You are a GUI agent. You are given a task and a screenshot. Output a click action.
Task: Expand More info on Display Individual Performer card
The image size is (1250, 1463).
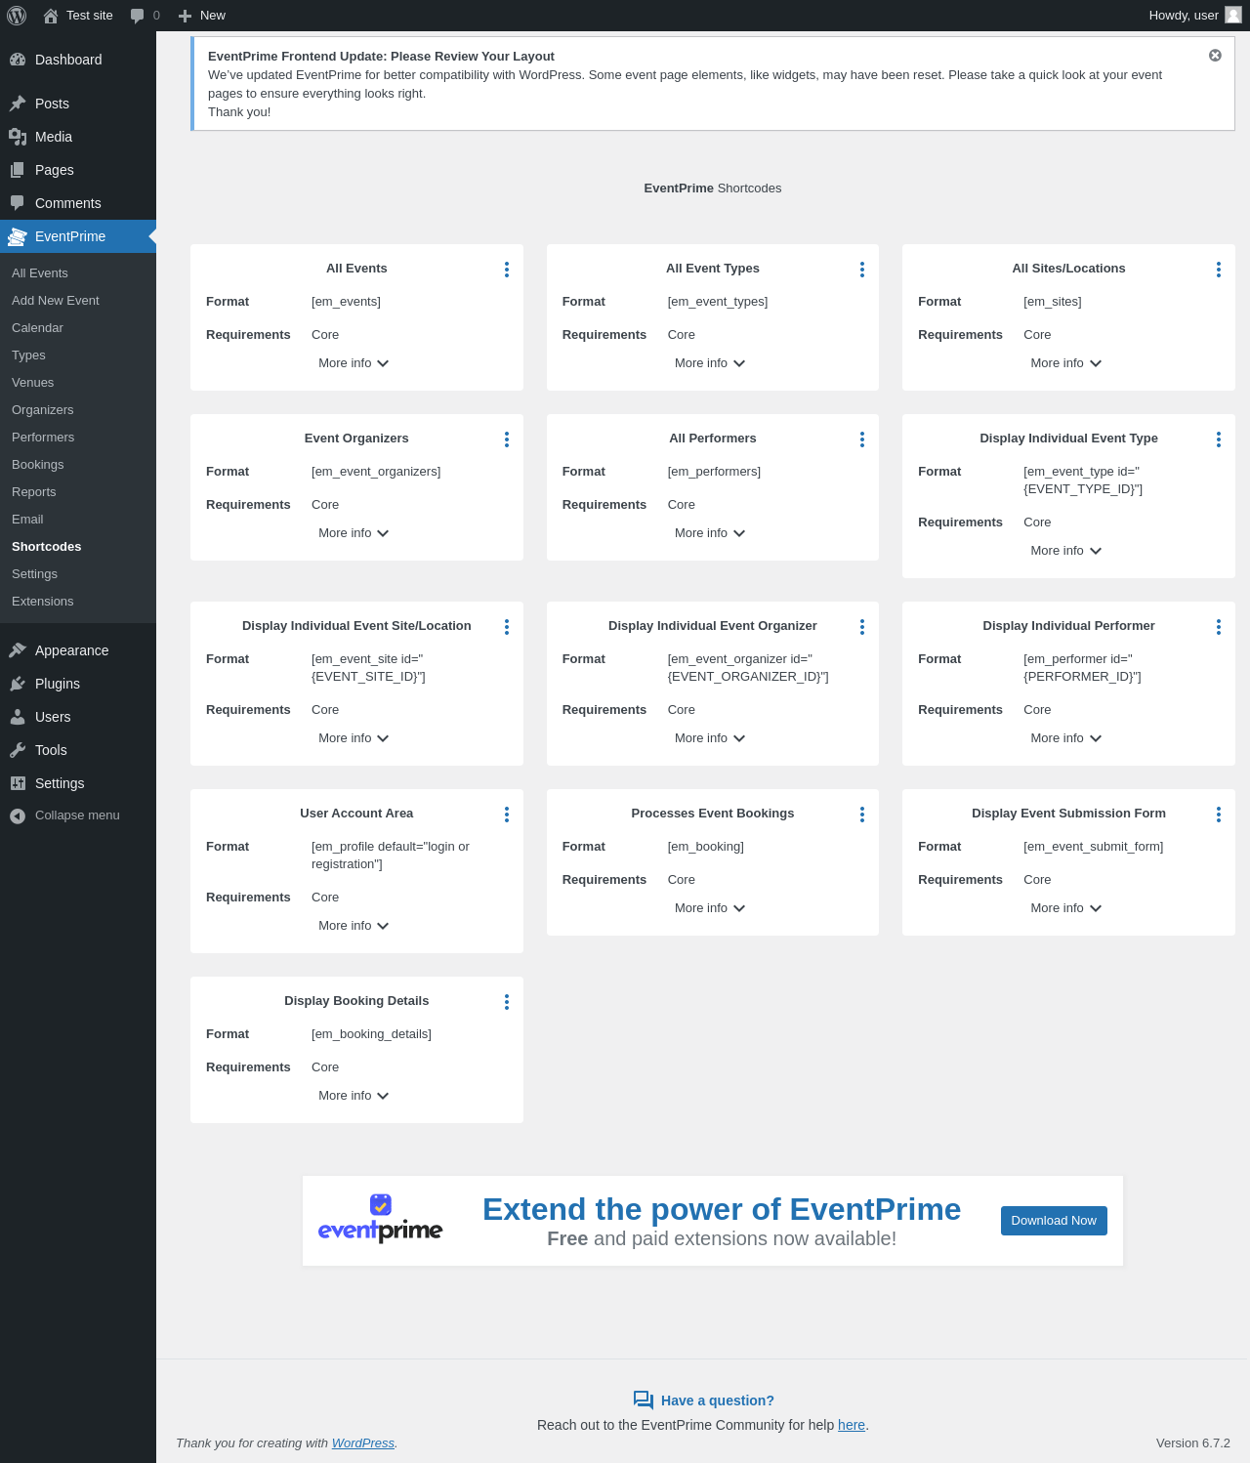1066,738
